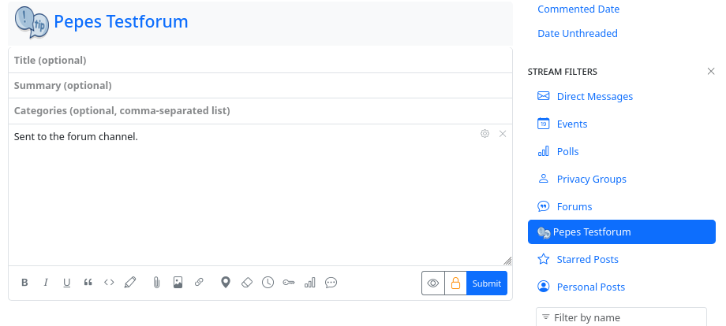This screenshot has height=326, width=726.
Task: Open the Forums filter list
Action: [x=574, y=206]
